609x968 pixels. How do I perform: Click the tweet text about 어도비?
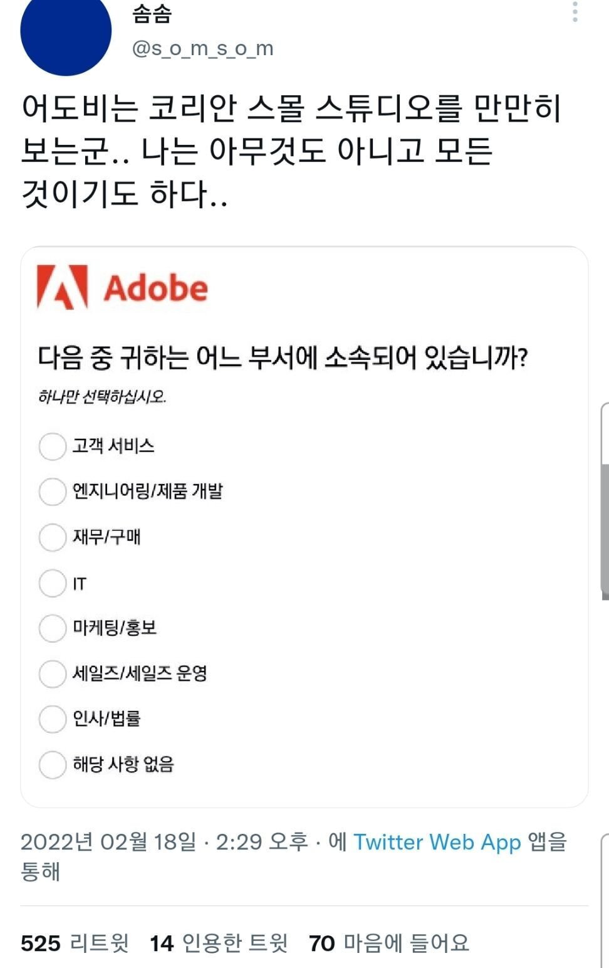tap(291, 150)
